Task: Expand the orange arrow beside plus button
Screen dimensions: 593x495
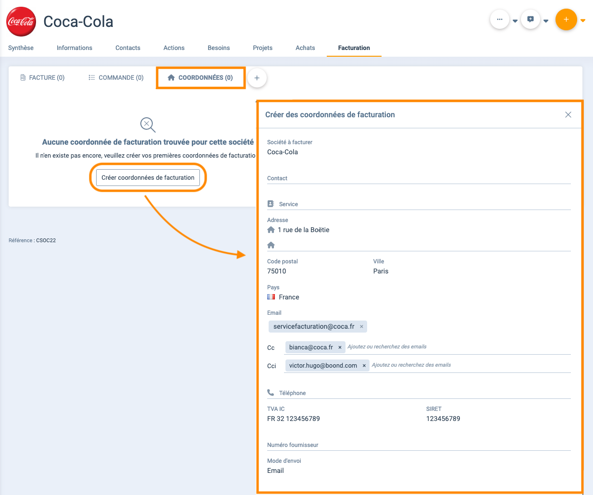Action: click(583, 21)
